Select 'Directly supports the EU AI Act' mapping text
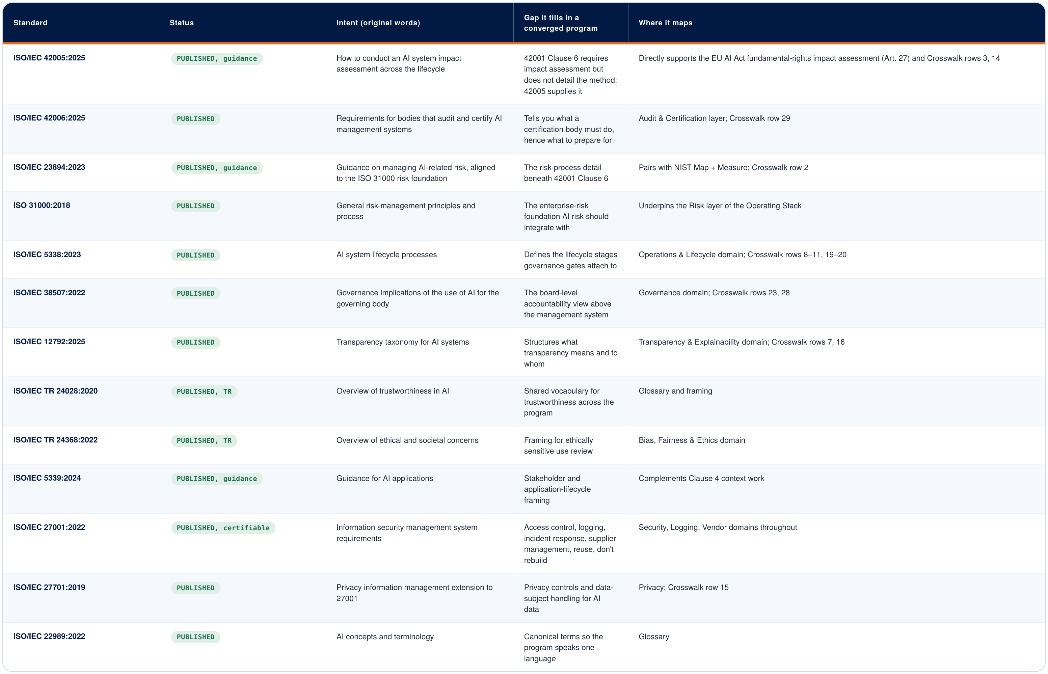This screenshot has width=1048, height=674. 819,58
